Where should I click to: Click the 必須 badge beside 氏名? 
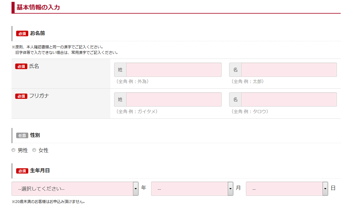click(21, 66)
